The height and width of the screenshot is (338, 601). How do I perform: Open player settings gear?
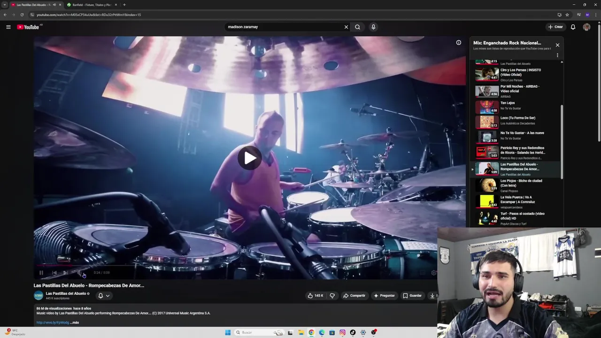(x=433, y=272)
